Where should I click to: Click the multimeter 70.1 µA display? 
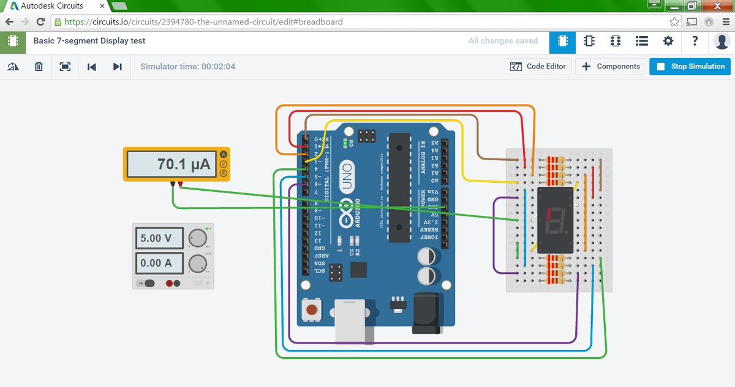pyautogui.click(x=172, y=164)
